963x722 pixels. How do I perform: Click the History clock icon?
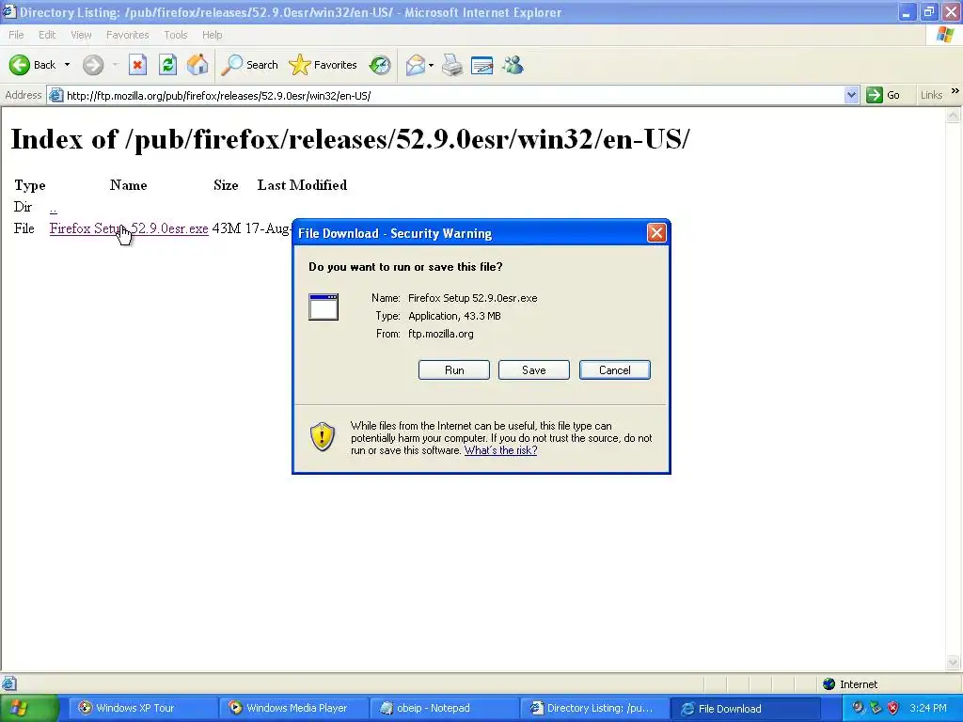click(380, 65)
